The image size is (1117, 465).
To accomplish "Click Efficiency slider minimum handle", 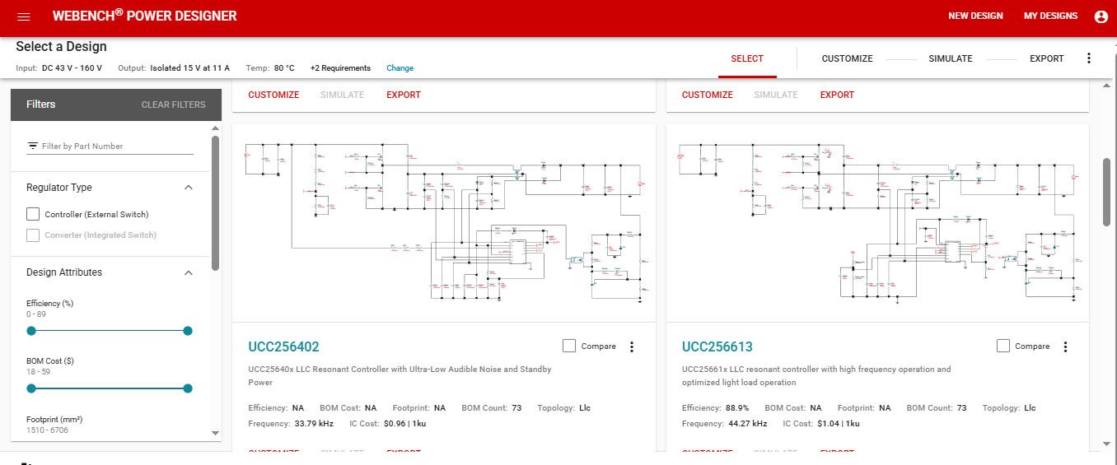I will (31, 331).
